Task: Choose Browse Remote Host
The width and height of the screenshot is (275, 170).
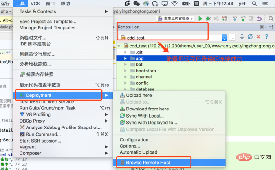Action: click(169, 163)
